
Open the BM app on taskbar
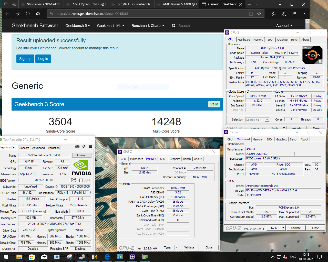[95, 257]
